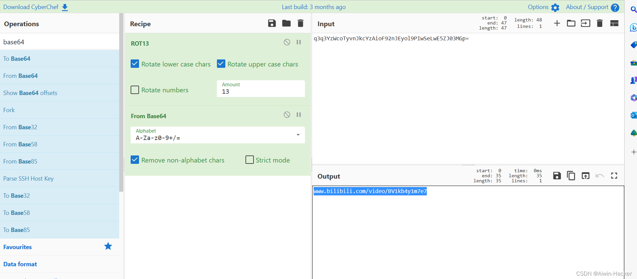Open browser sidebar search icon
Viewport: 637px width, 279px height.
click(x=634, y=10)
